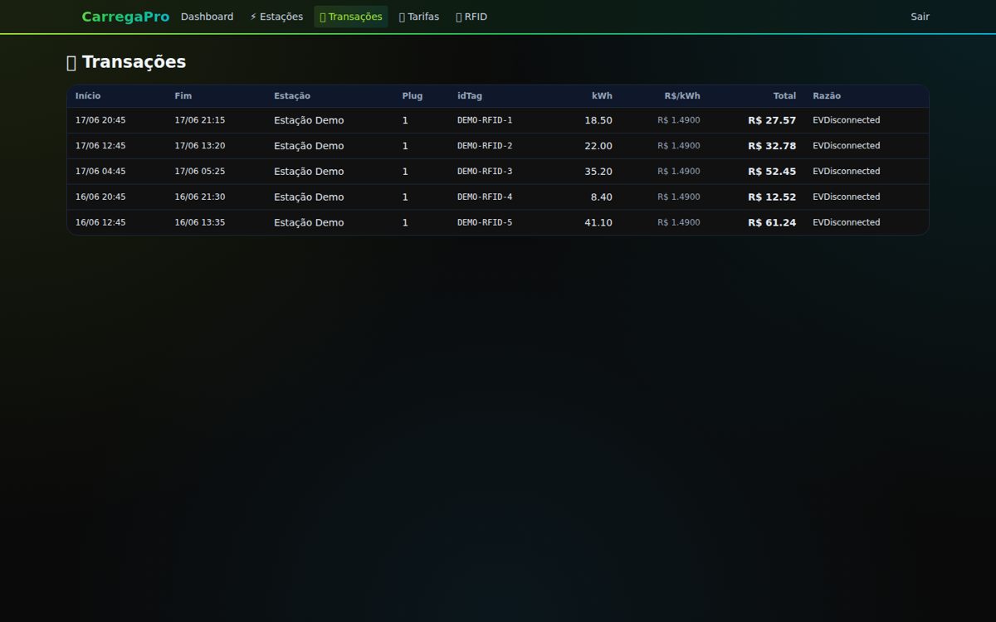Select the DEMO-RFID-2 idTag cell
Image resolution: width=996 pixels, height=622 pixels.
click(x=485, y=146)
